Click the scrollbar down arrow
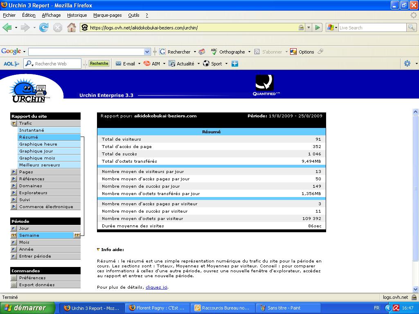Image resolution: width=419 pixels, height=314 pixels. (x=415, y=289)
